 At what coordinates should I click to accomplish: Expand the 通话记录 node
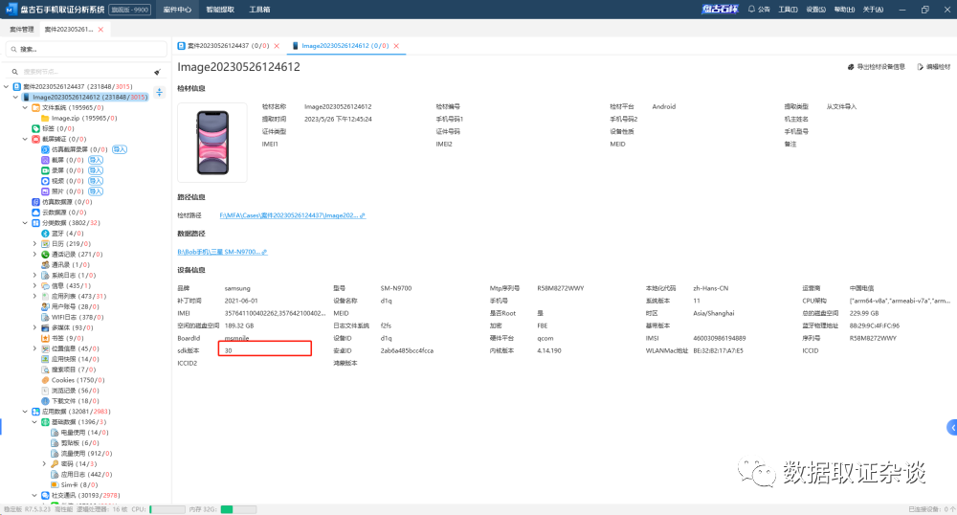click(34, 255)
